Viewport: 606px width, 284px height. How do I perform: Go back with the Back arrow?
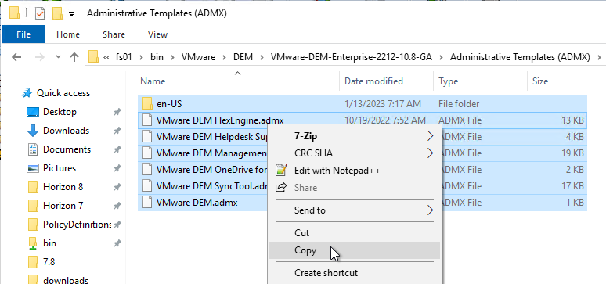16,57
